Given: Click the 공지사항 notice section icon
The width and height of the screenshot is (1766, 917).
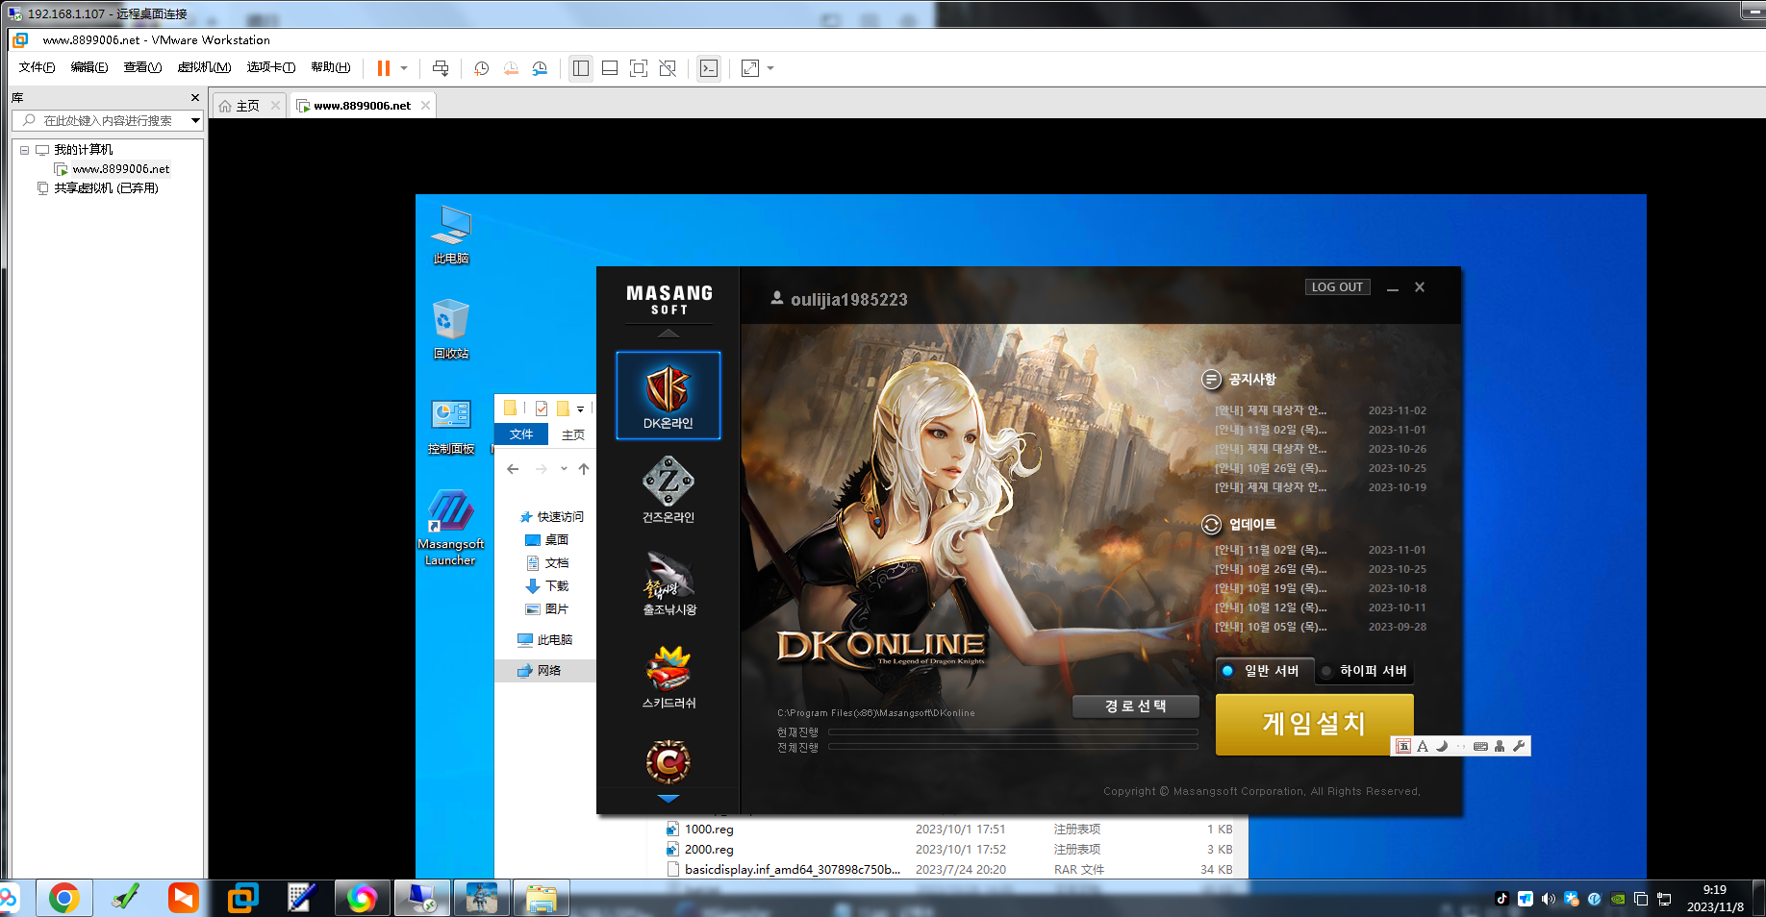Looking at the screenshot, I should point(1212,380).
